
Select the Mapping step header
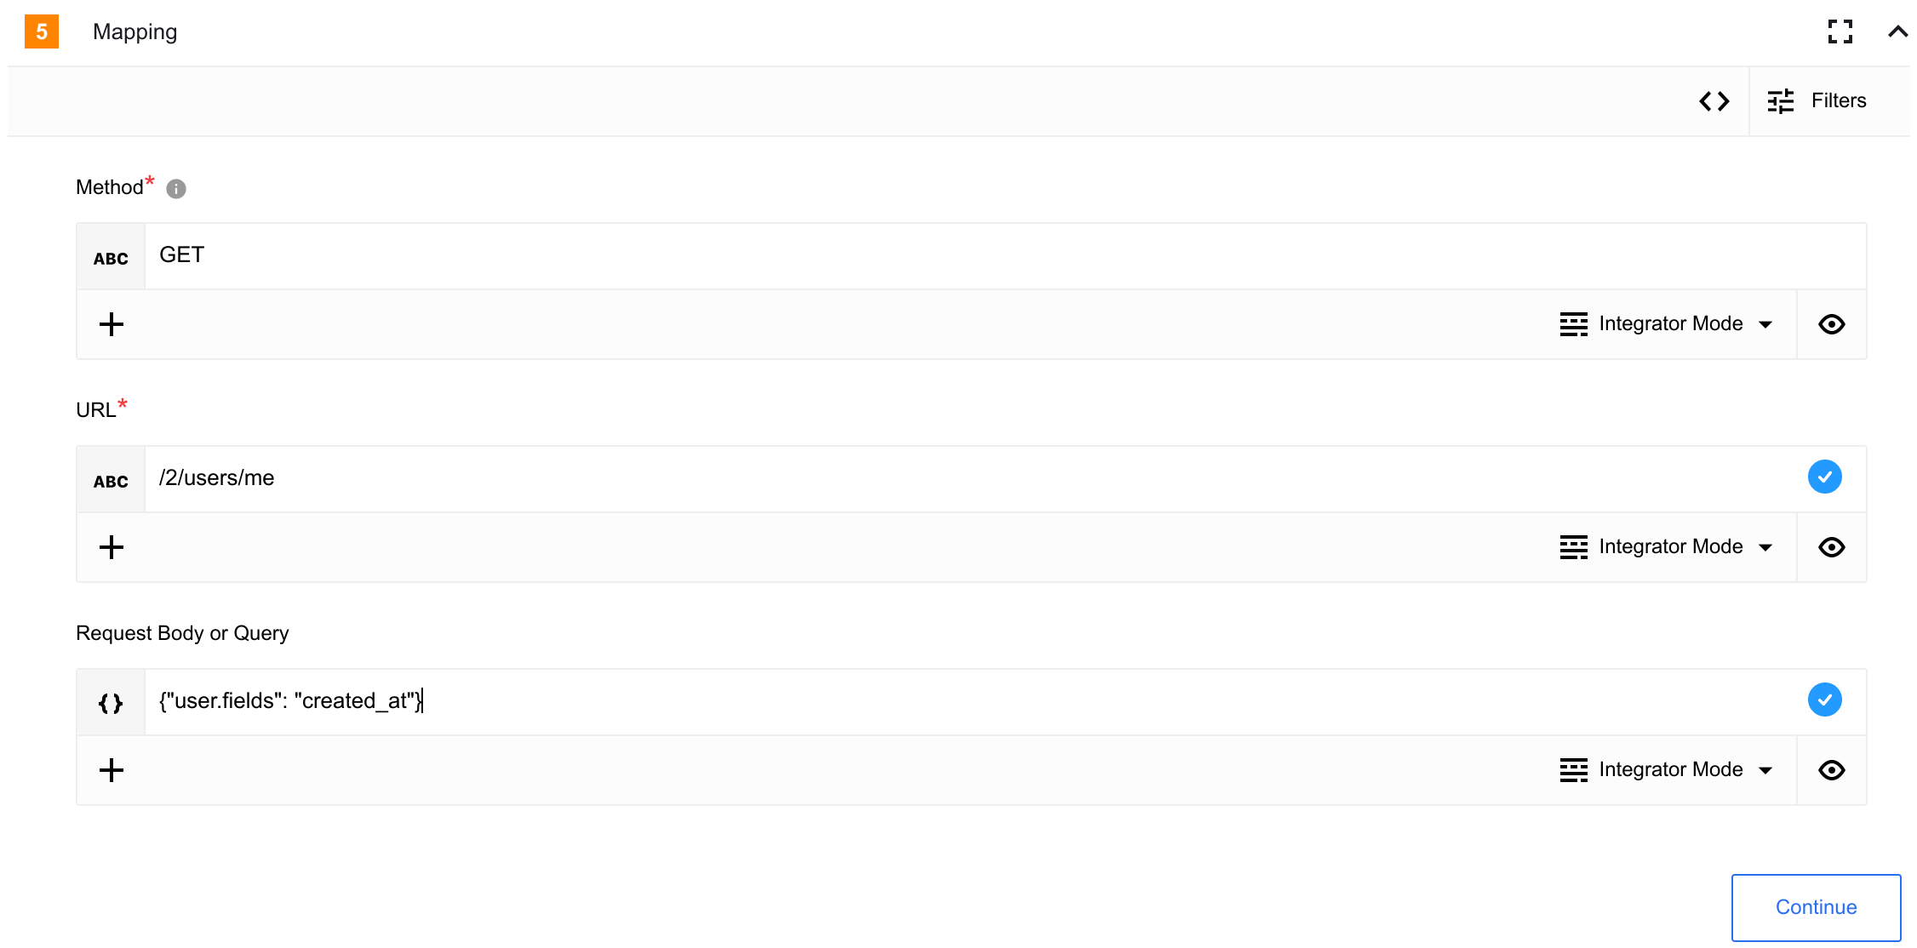(134, 31)
